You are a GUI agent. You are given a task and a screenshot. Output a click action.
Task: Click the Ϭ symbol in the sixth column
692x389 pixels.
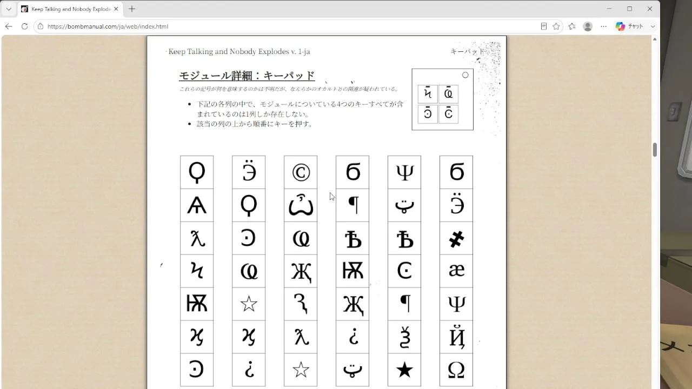[456, 172]
